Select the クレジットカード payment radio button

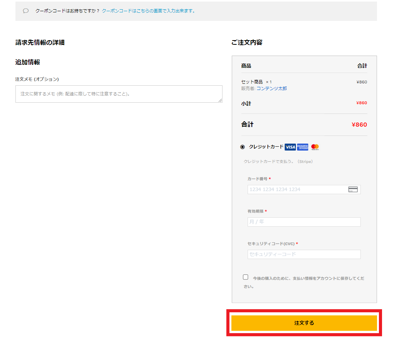coord(243,147)
